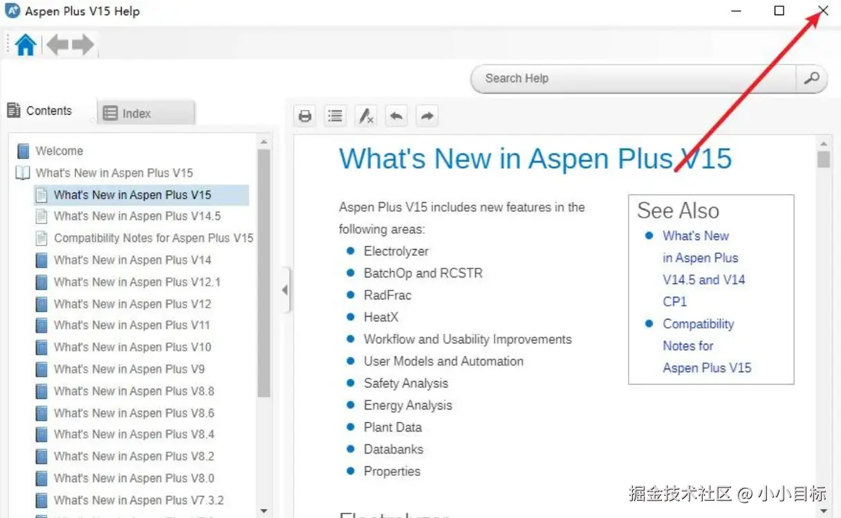Click book icon beside What's New V8.2
The image size is (841, 518).
[x=41, y=456]
